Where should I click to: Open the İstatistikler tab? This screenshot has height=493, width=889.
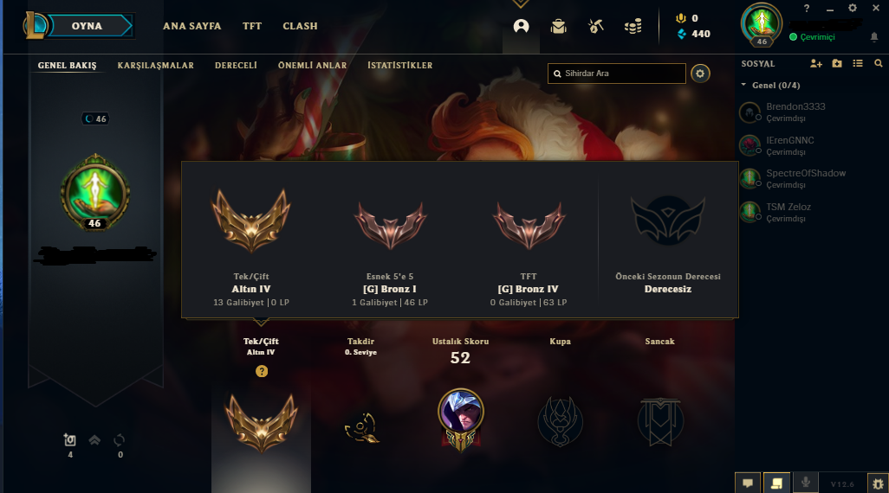[x=399, y=66]
